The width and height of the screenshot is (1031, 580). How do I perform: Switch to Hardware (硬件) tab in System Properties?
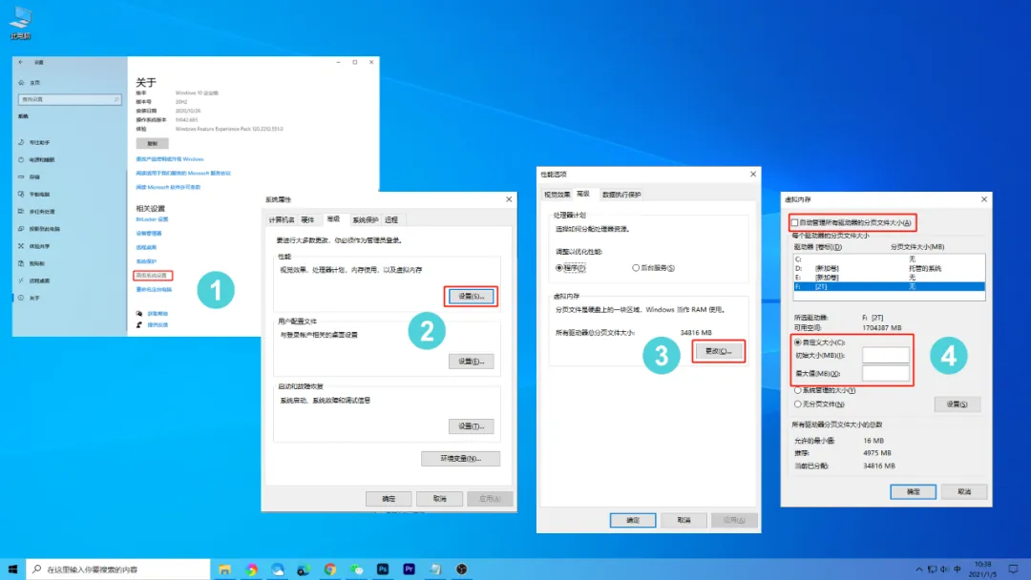point(307,220)
